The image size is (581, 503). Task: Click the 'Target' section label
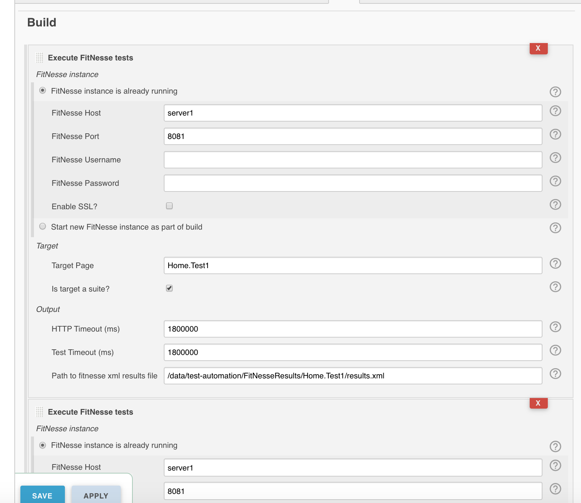click(x=47, y=246)
